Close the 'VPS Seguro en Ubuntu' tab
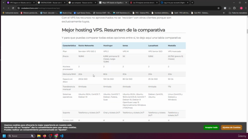 34,3
